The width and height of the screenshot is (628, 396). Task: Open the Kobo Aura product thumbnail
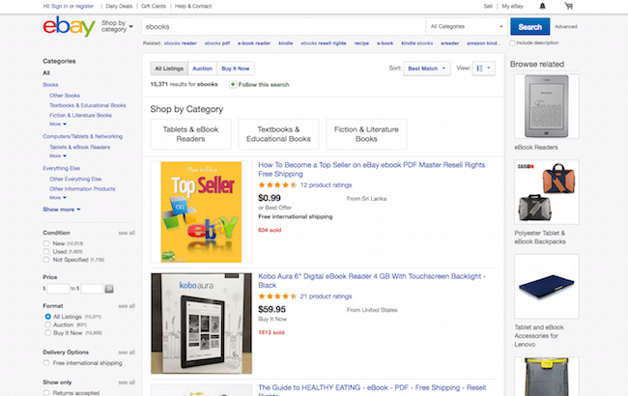pyautogui.click(x=202, y=324)
